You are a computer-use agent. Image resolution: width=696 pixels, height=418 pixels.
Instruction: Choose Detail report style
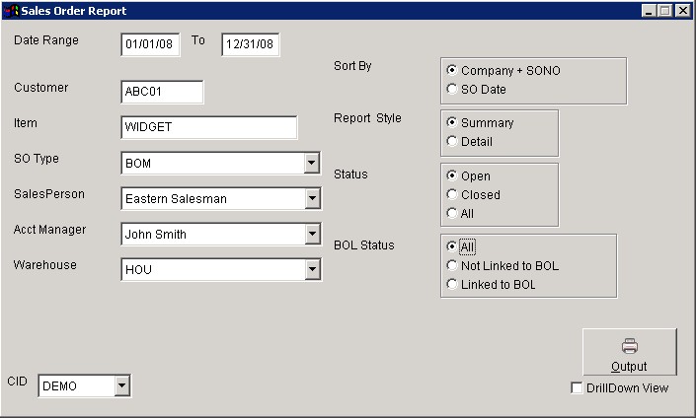[452, 141]
